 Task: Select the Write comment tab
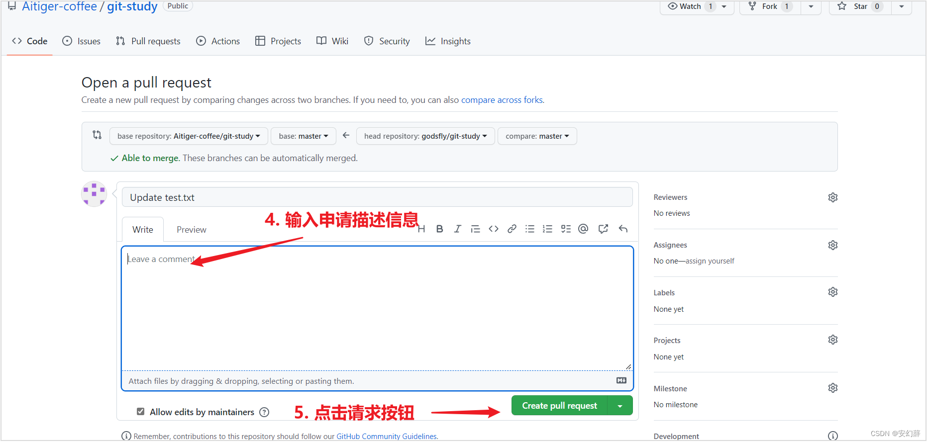(143, 230)
